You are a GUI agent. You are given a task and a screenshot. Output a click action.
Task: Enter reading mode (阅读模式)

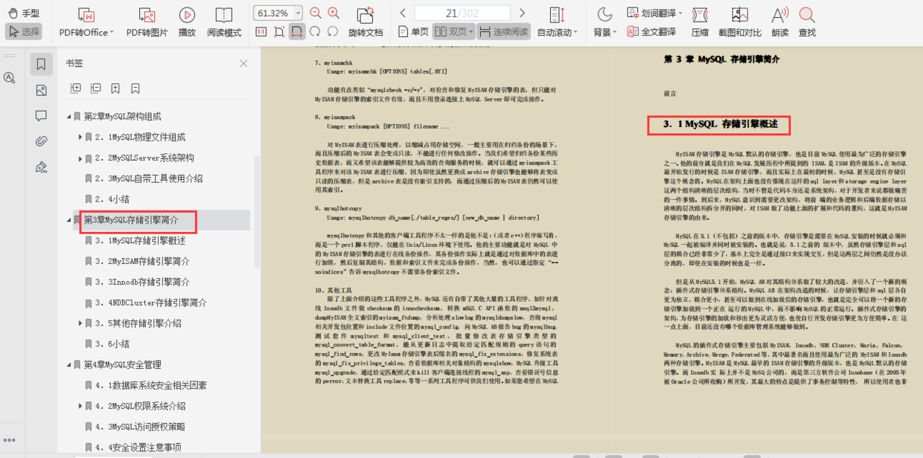(x=224, y=23)
